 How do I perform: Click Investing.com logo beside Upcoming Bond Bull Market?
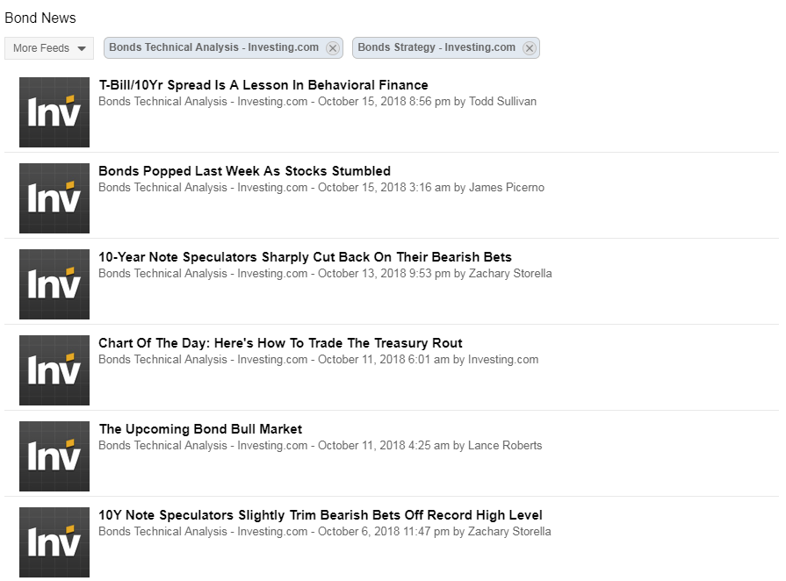click(54, 456)
